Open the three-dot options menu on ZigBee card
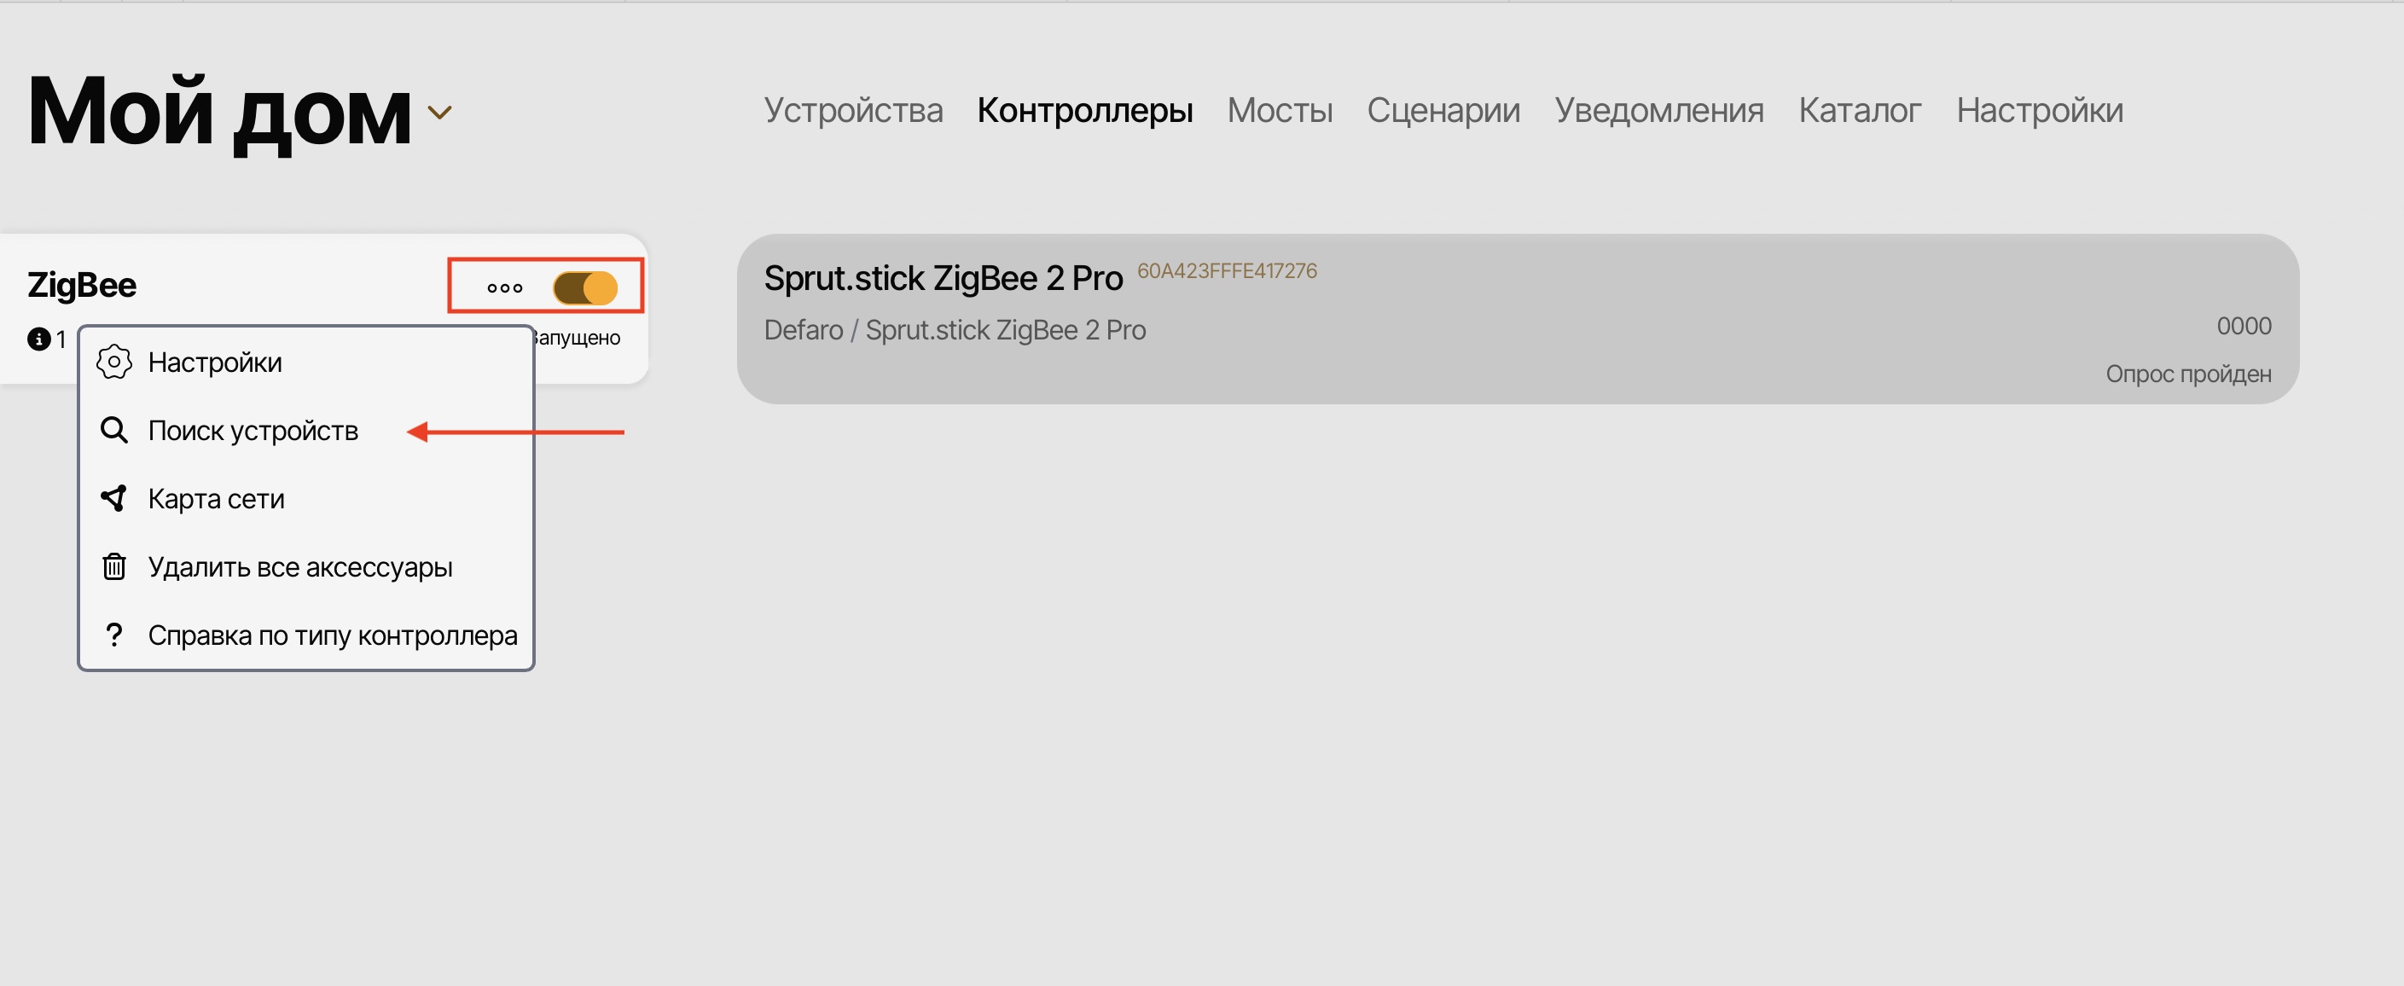 click(503, 287)
